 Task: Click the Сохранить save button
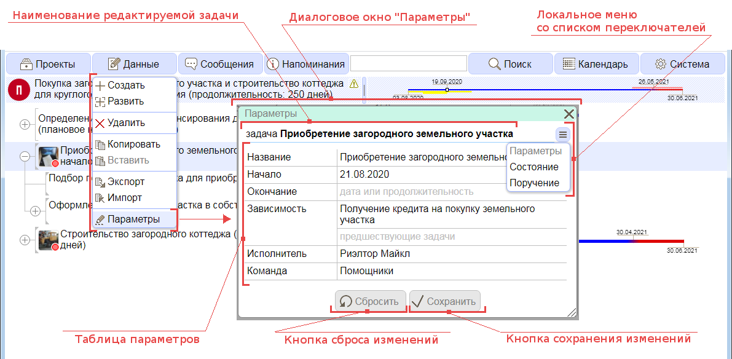point(445,302)
